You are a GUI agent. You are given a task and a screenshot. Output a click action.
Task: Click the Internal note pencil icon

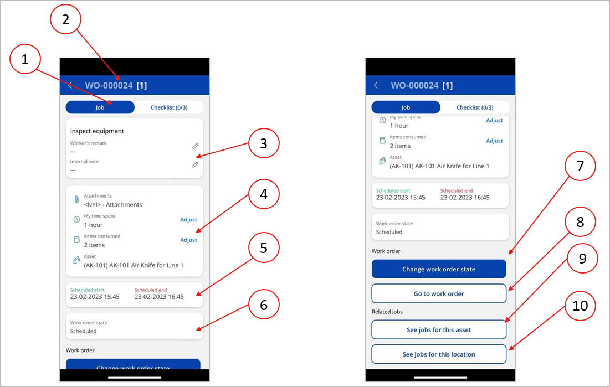195,165
